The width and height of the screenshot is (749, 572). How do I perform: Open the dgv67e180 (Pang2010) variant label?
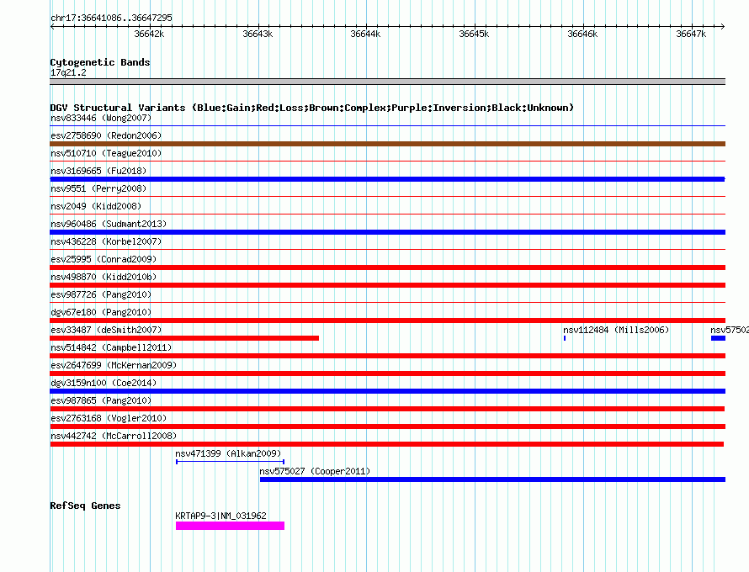click(101, 312)
